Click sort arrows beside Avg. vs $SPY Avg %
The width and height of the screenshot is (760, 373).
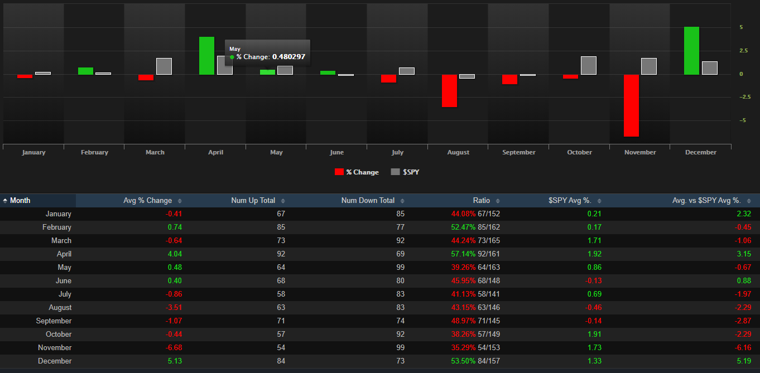[749, 201]
